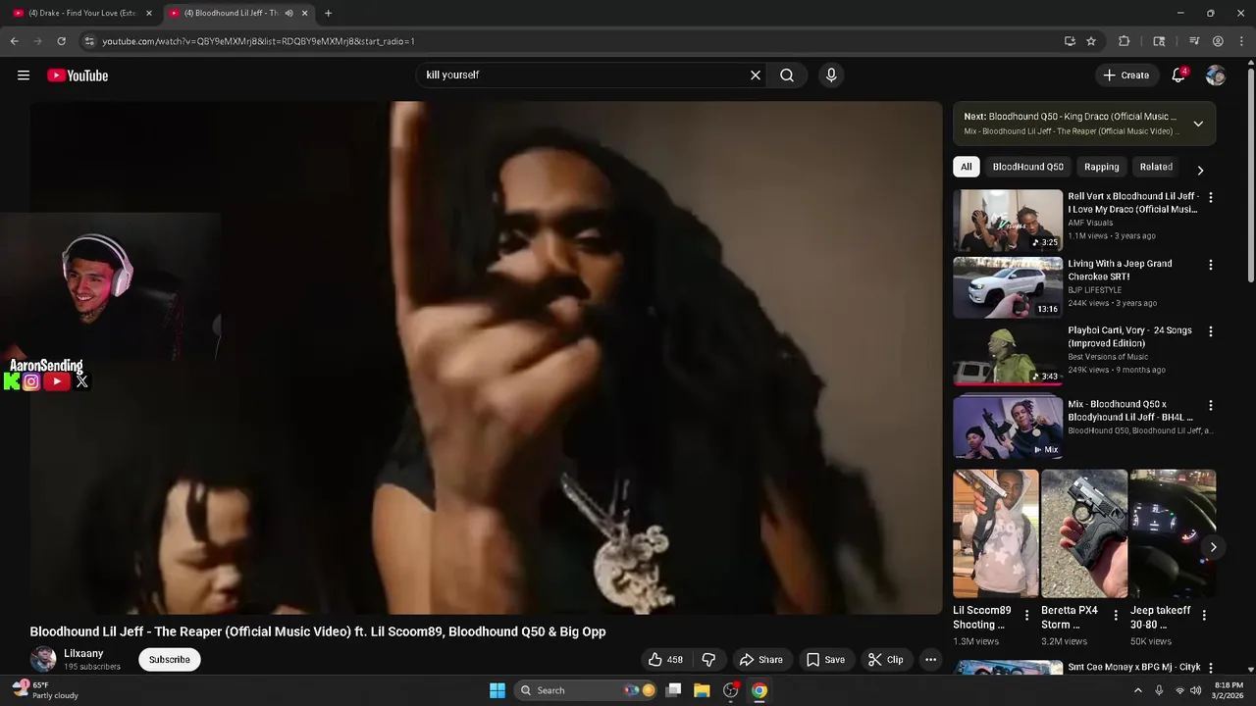
Task: Open options for Playboi Carti video
Action: click(x=1210, y=332)
